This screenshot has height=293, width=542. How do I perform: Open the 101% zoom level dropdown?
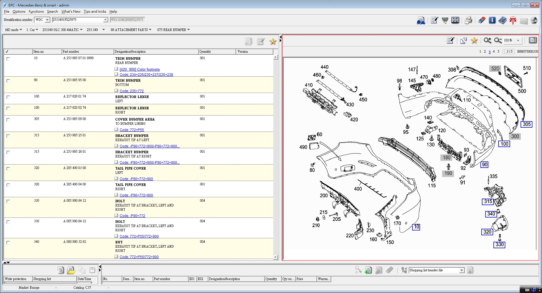pos(518,41)
